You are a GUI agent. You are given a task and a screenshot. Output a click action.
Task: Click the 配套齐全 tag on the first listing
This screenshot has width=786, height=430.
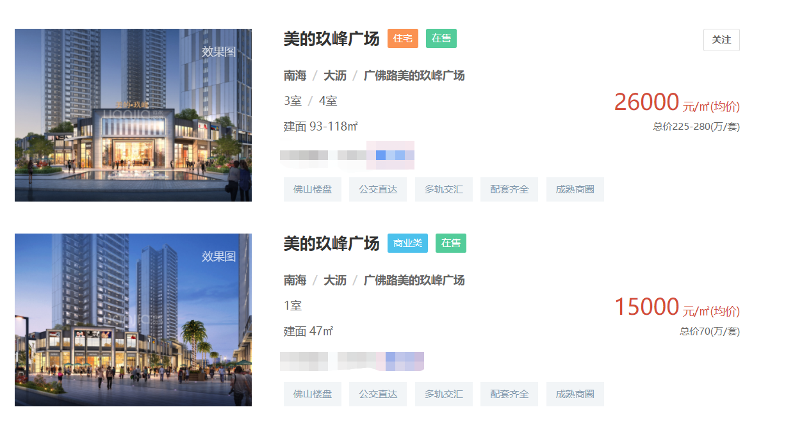coord(509,189)
